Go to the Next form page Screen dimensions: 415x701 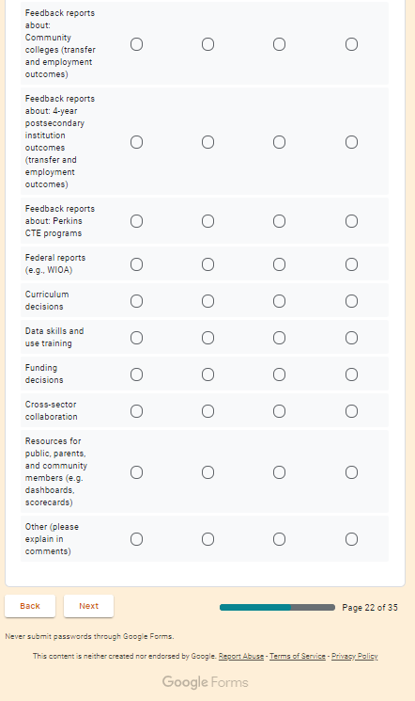[x=88, y=606]
